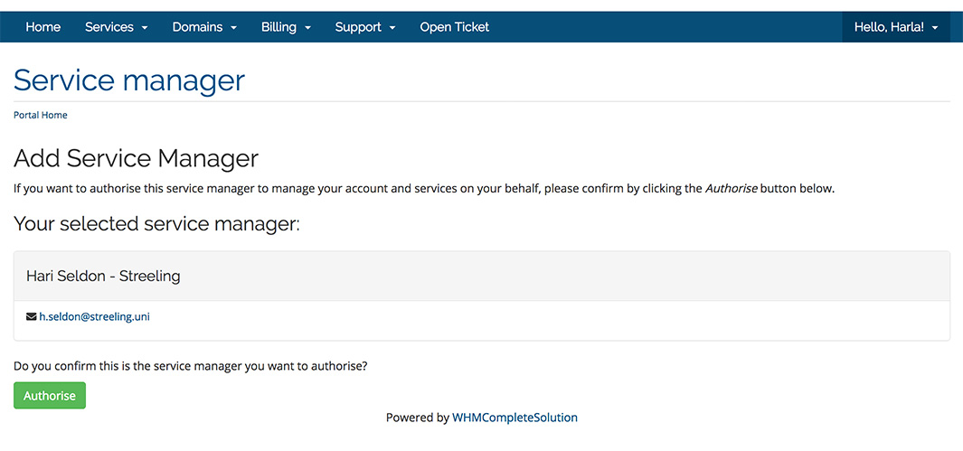Show the Support dropdown options
This screenshot has height=451, width=963.
[365, 27]
